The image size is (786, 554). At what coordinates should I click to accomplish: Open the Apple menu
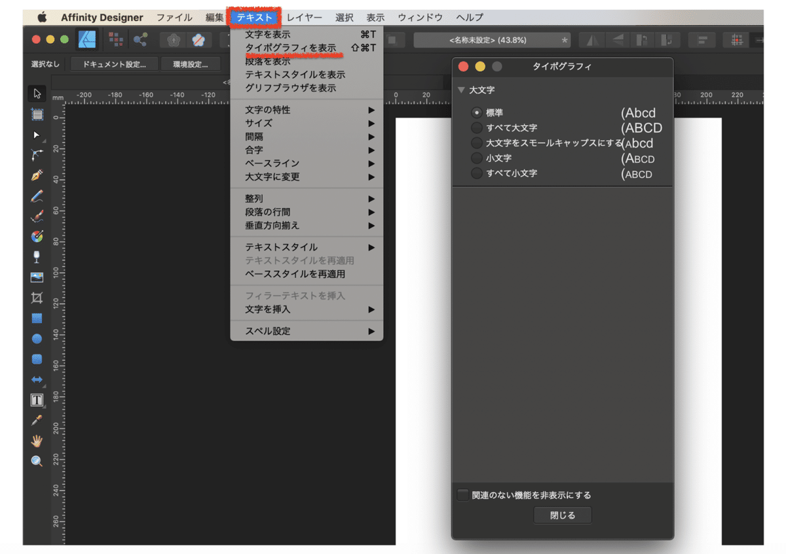pos(42,18)
